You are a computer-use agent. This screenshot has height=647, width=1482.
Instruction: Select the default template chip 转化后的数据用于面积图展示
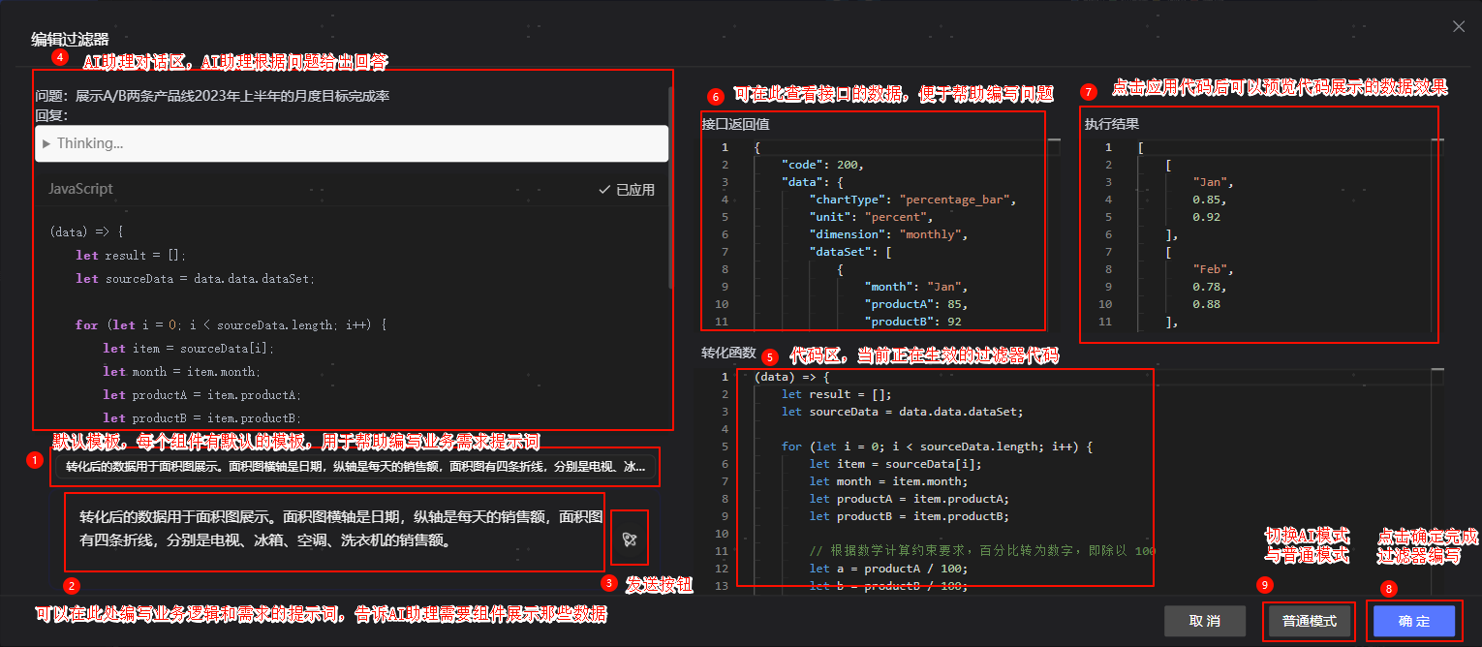coord(355,467)
